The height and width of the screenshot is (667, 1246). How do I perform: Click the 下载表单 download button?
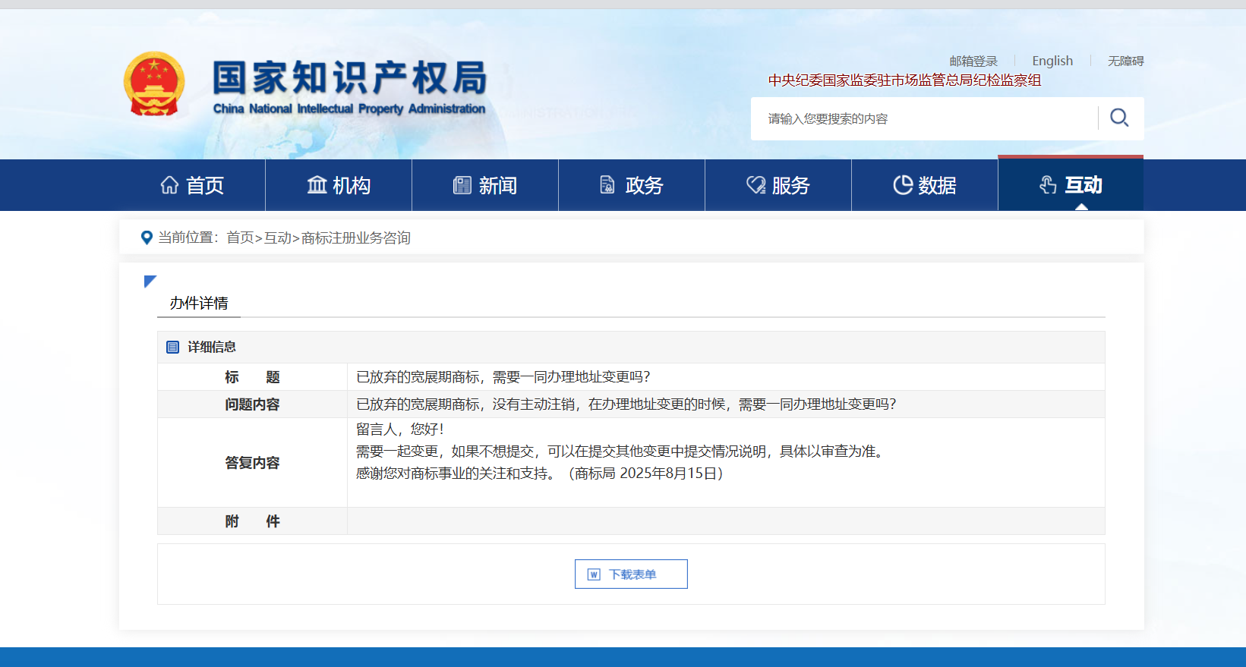(631, 574)
